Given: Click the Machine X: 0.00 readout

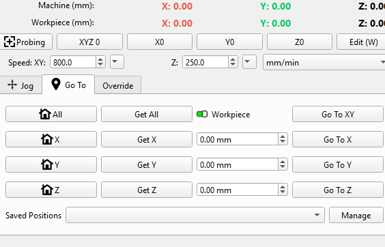Looking at the screenshot, I should [x=177, y=6].
